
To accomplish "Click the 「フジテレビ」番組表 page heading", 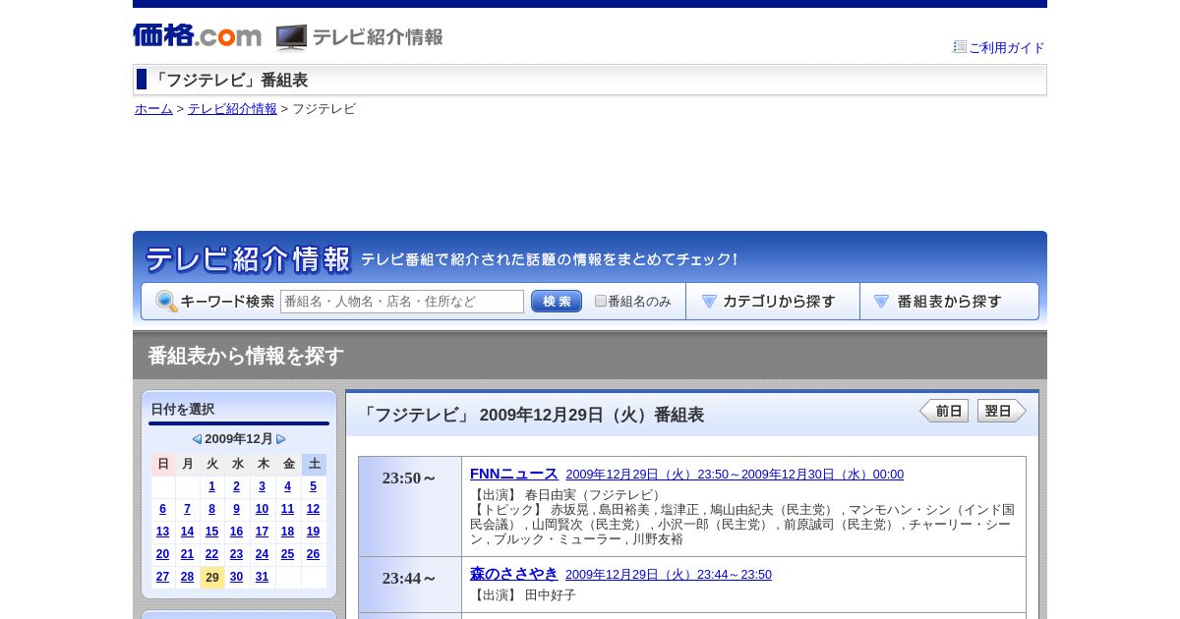I will coord(229,80).
